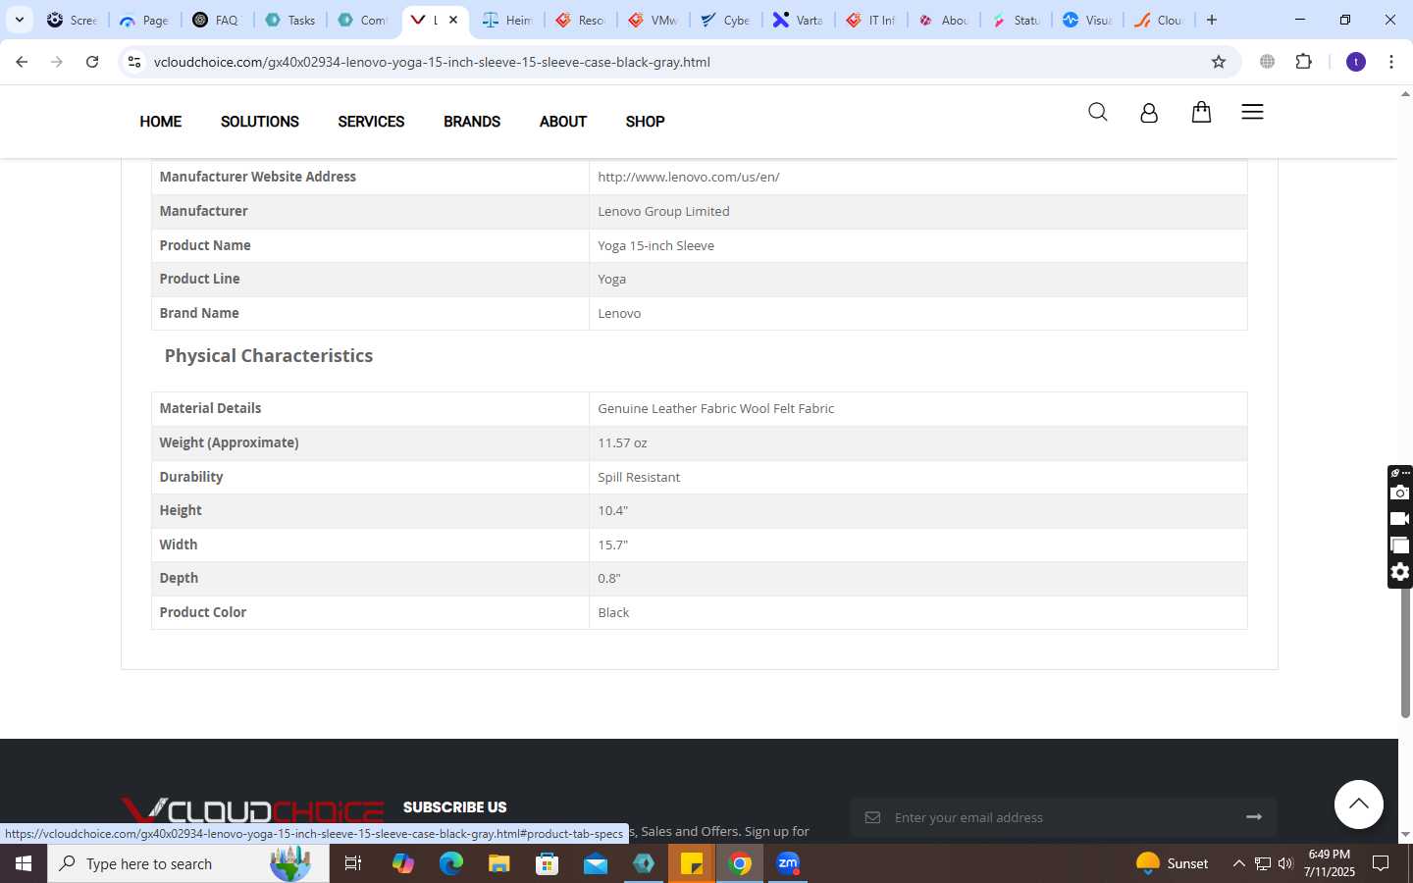
Task: Open Microsoft Store from taskbar
Action: tap(547, 863)
